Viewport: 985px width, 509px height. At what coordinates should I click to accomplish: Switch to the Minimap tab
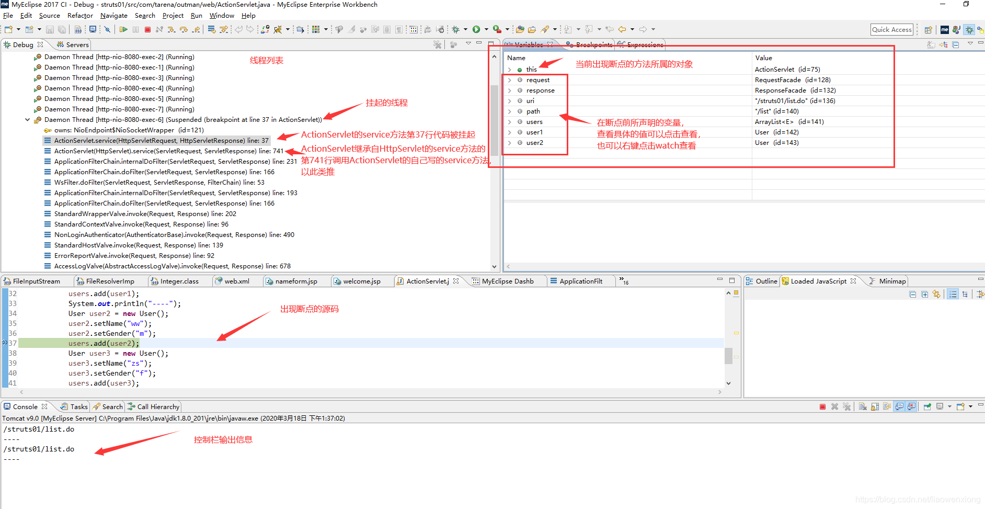(x=887, y=281)
